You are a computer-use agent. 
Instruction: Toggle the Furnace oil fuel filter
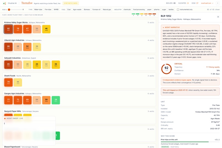coord(96,10)
